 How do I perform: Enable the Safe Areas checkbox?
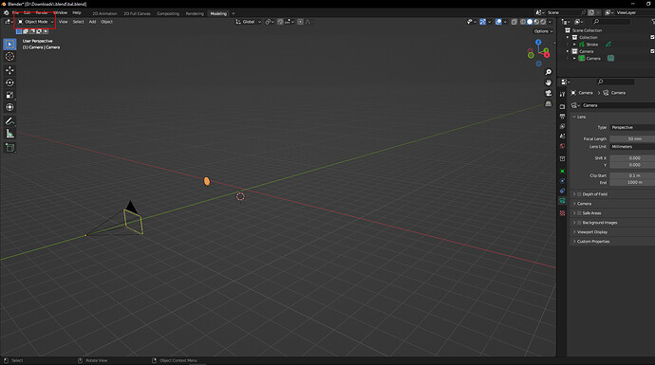tap(579, 213)
